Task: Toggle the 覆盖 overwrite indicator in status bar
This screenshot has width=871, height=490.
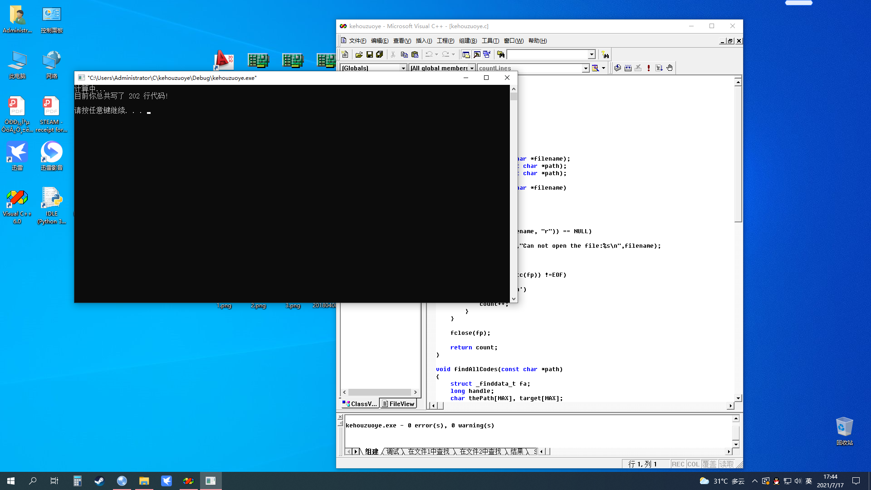Action: point(709,464)
